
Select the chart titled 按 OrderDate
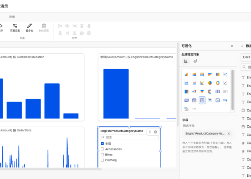point(42,147)
